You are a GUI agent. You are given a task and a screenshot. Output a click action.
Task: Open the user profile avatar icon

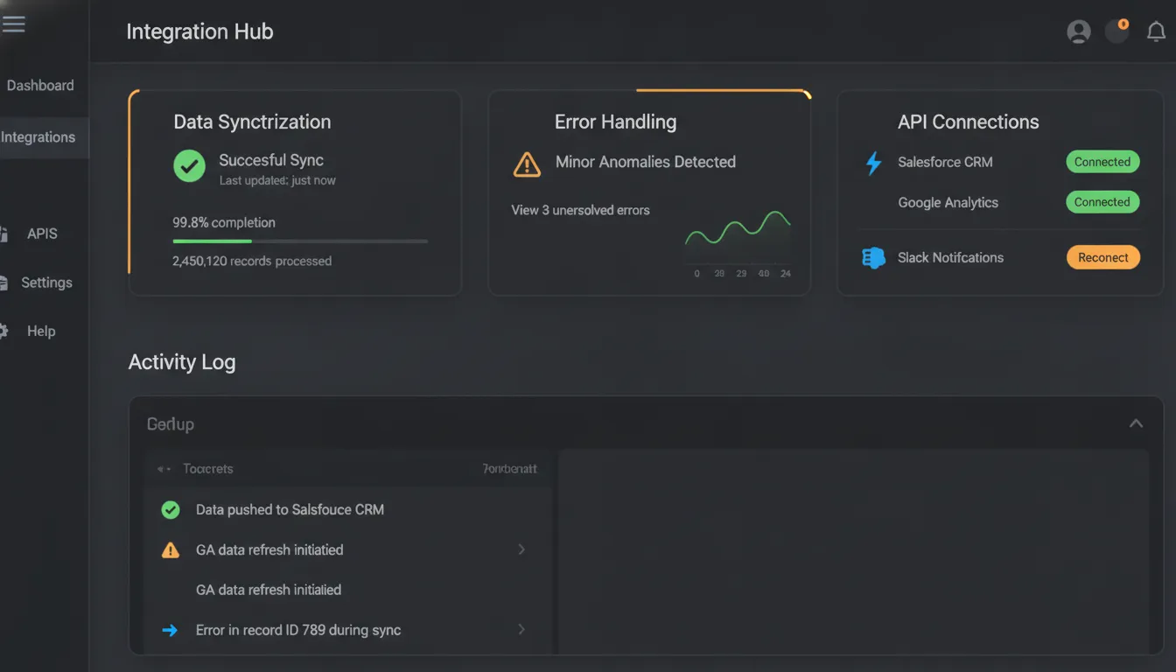pyautogui.click(x=1079, y=32)
